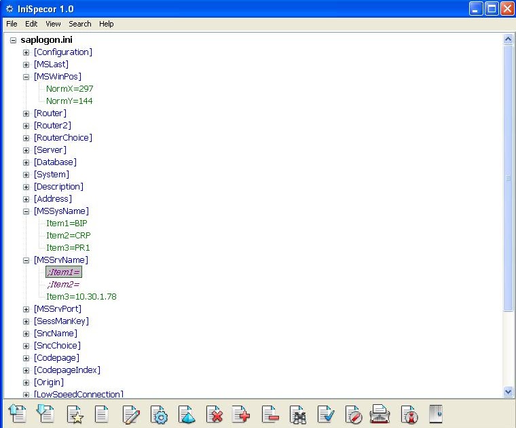Click the document with pencil edit icon
The width and height of the screenshot is (516, 428).
click(x=131, y=414)
